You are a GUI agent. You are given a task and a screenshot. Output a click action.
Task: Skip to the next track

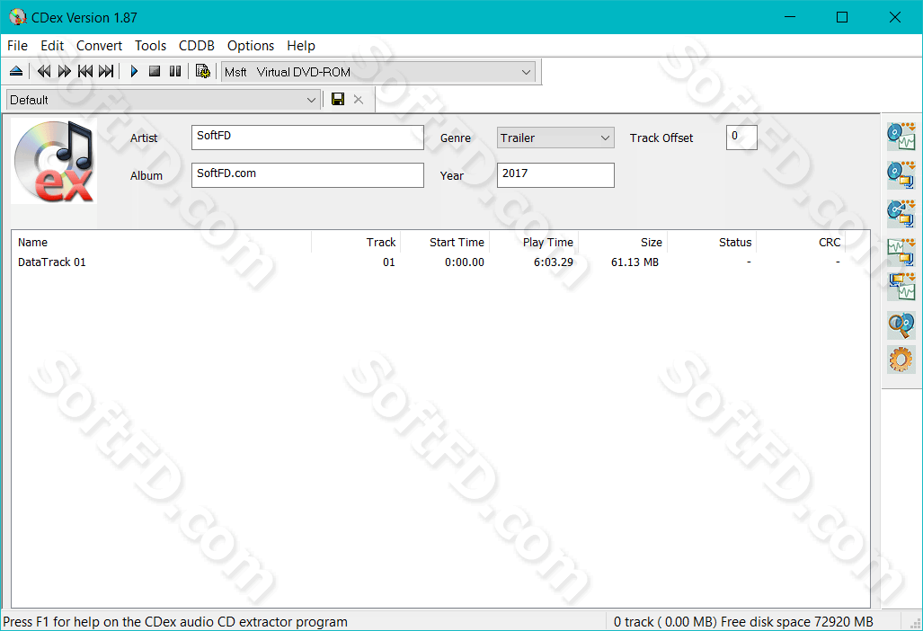[x=106, y=71]
